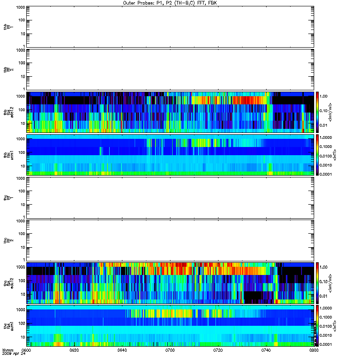This screenshot has height=363, width=340.
Task: Click the 1 y-tick of the thc fff 2 panel
Action: coord(24,260)
